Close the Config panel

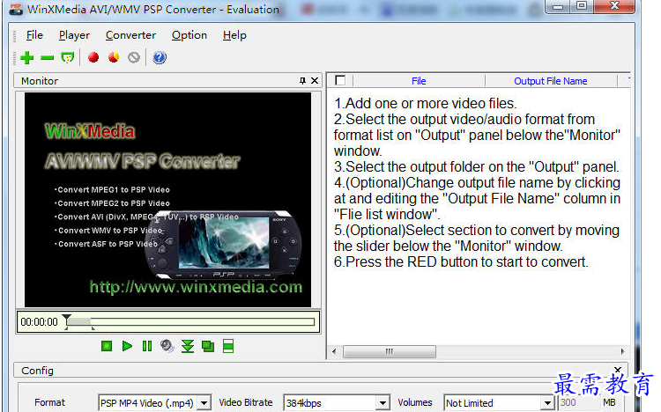click(x=618, y=370)
